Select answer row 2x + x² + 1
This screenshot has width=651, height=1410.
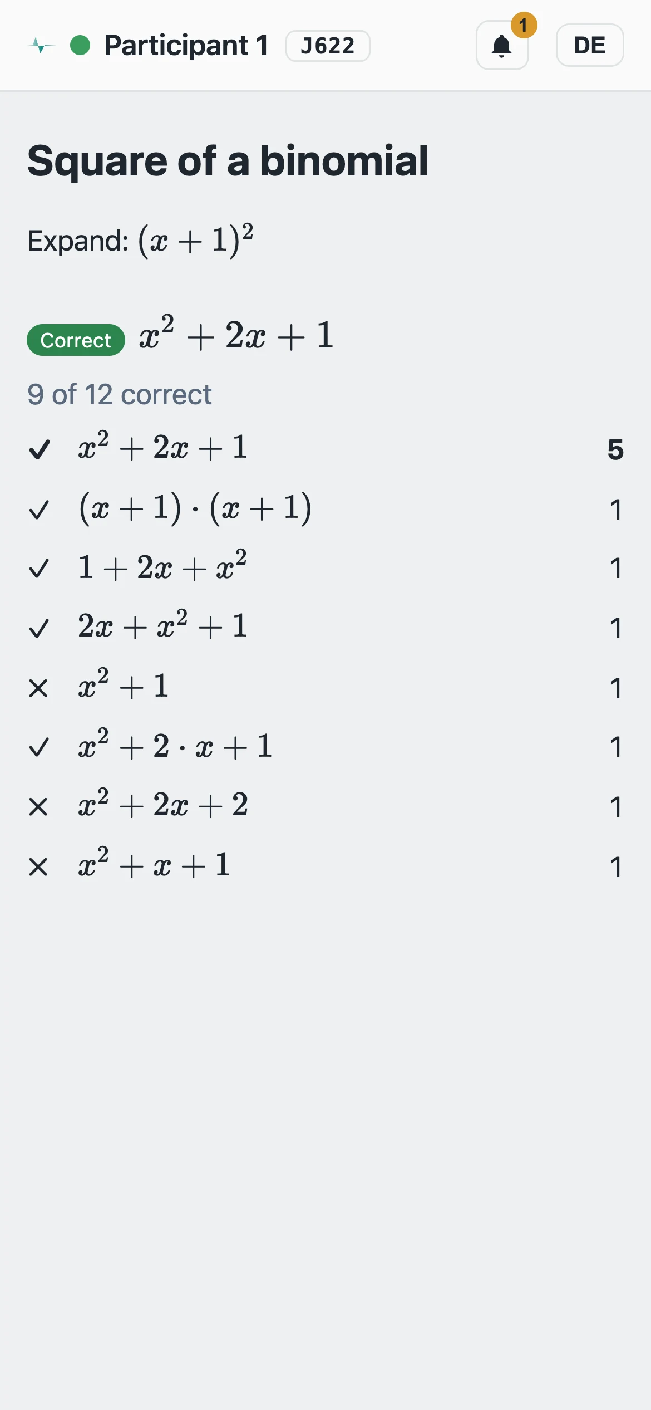pos(325,627)
